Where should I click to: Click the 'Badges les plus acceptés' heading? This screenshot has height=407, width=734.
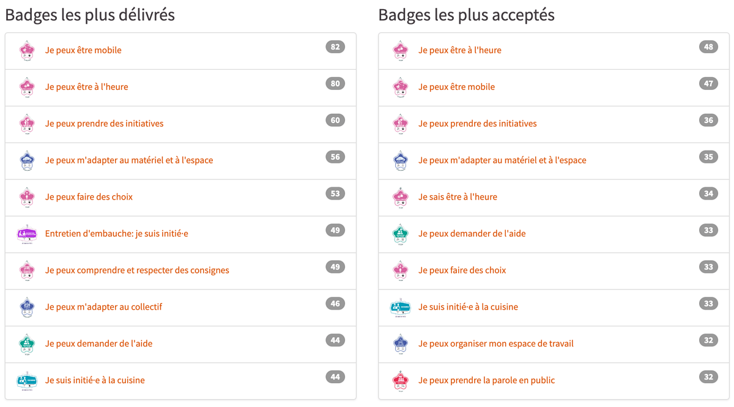466,15
